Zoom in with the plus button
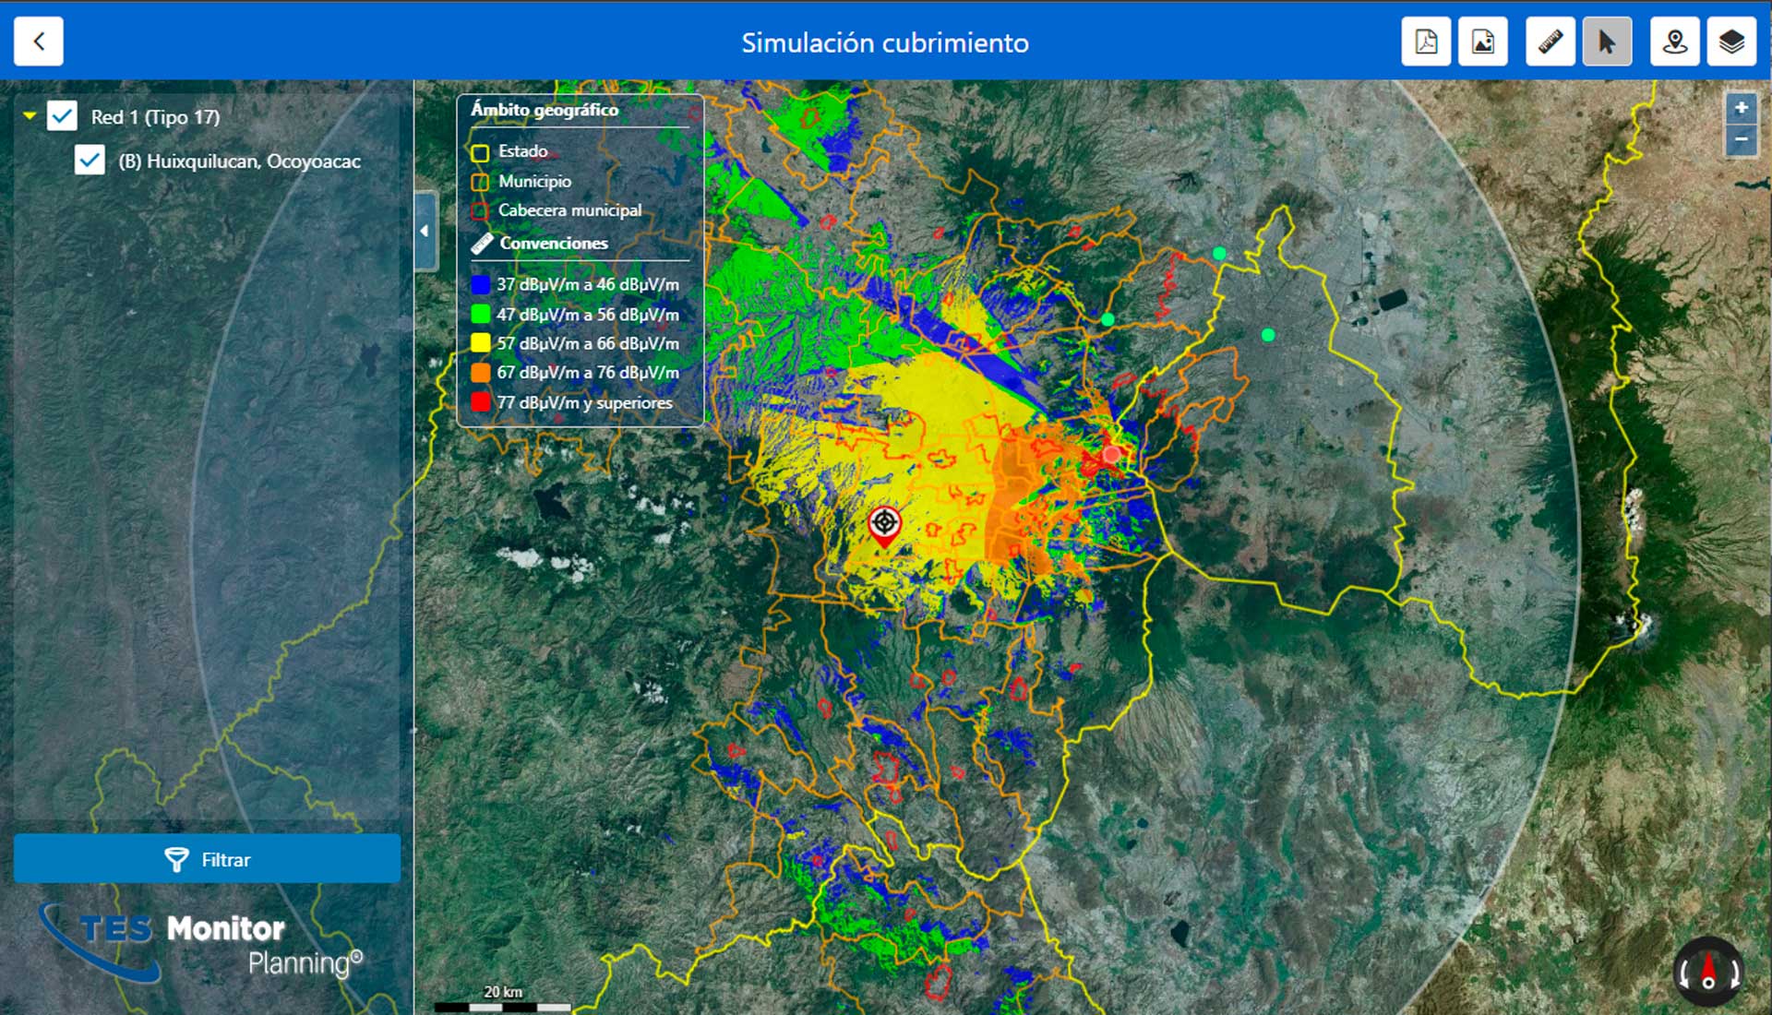Image resolution: width=1772 pixels, height=1015 pixels. [x=1741, y=108]
